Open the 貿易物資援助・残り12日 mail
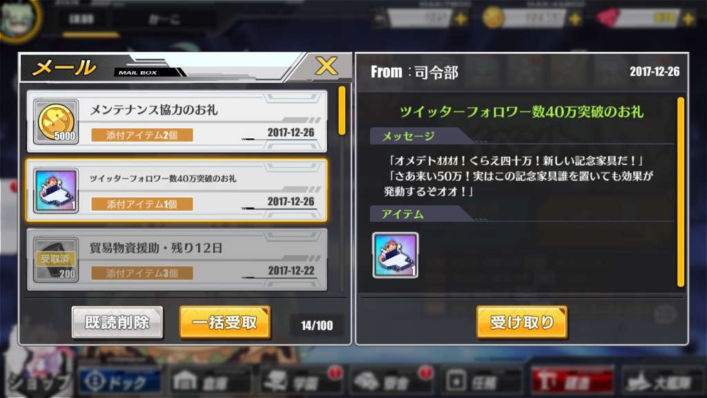The image size is (707, 398). 177,260
